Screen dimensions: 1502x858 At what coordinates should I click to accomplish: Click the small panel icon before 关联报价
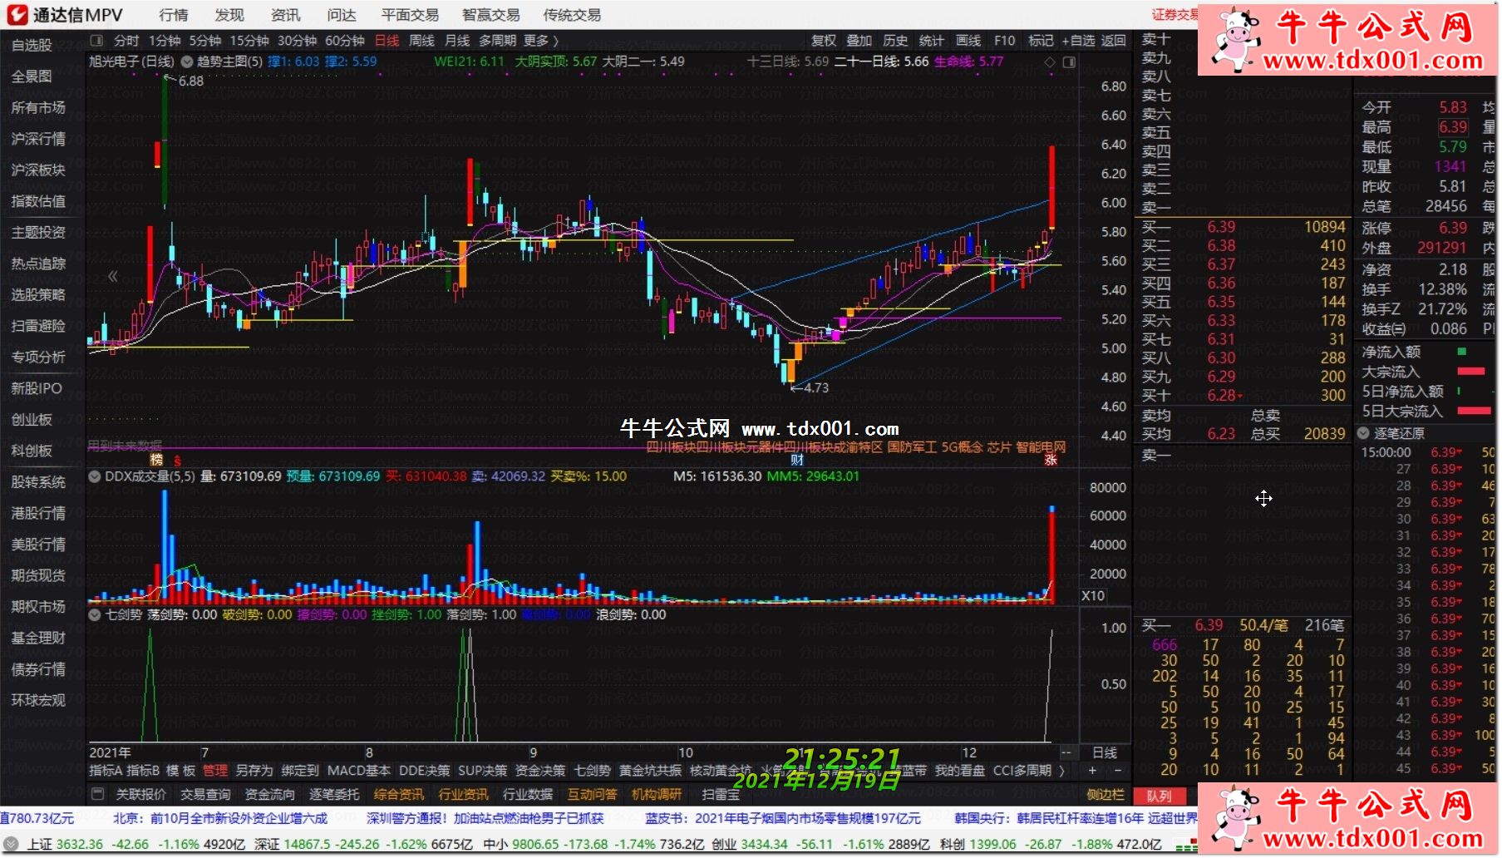(97, 794)
